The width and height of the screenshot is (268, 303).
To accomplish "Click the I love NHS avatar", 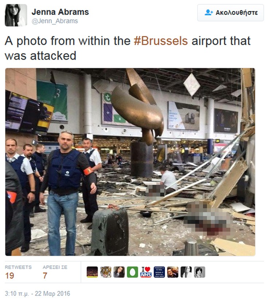I will [x=146, y=272].
